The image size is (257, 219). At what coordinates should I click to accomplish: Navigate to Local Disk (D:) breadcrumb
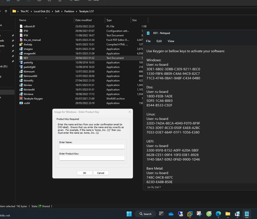point(42,11)
